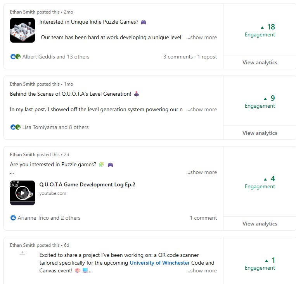The image size is (296, 284).
Task: Open the 3 comments on first post
Action: (x=178, y=57)
